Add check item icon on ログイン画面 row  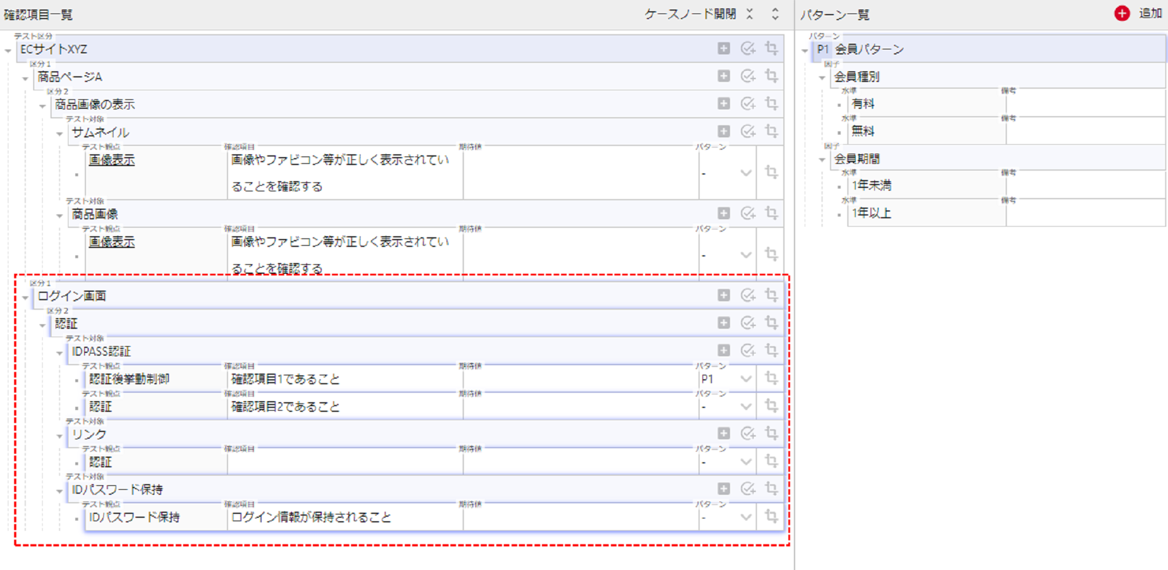747,295
